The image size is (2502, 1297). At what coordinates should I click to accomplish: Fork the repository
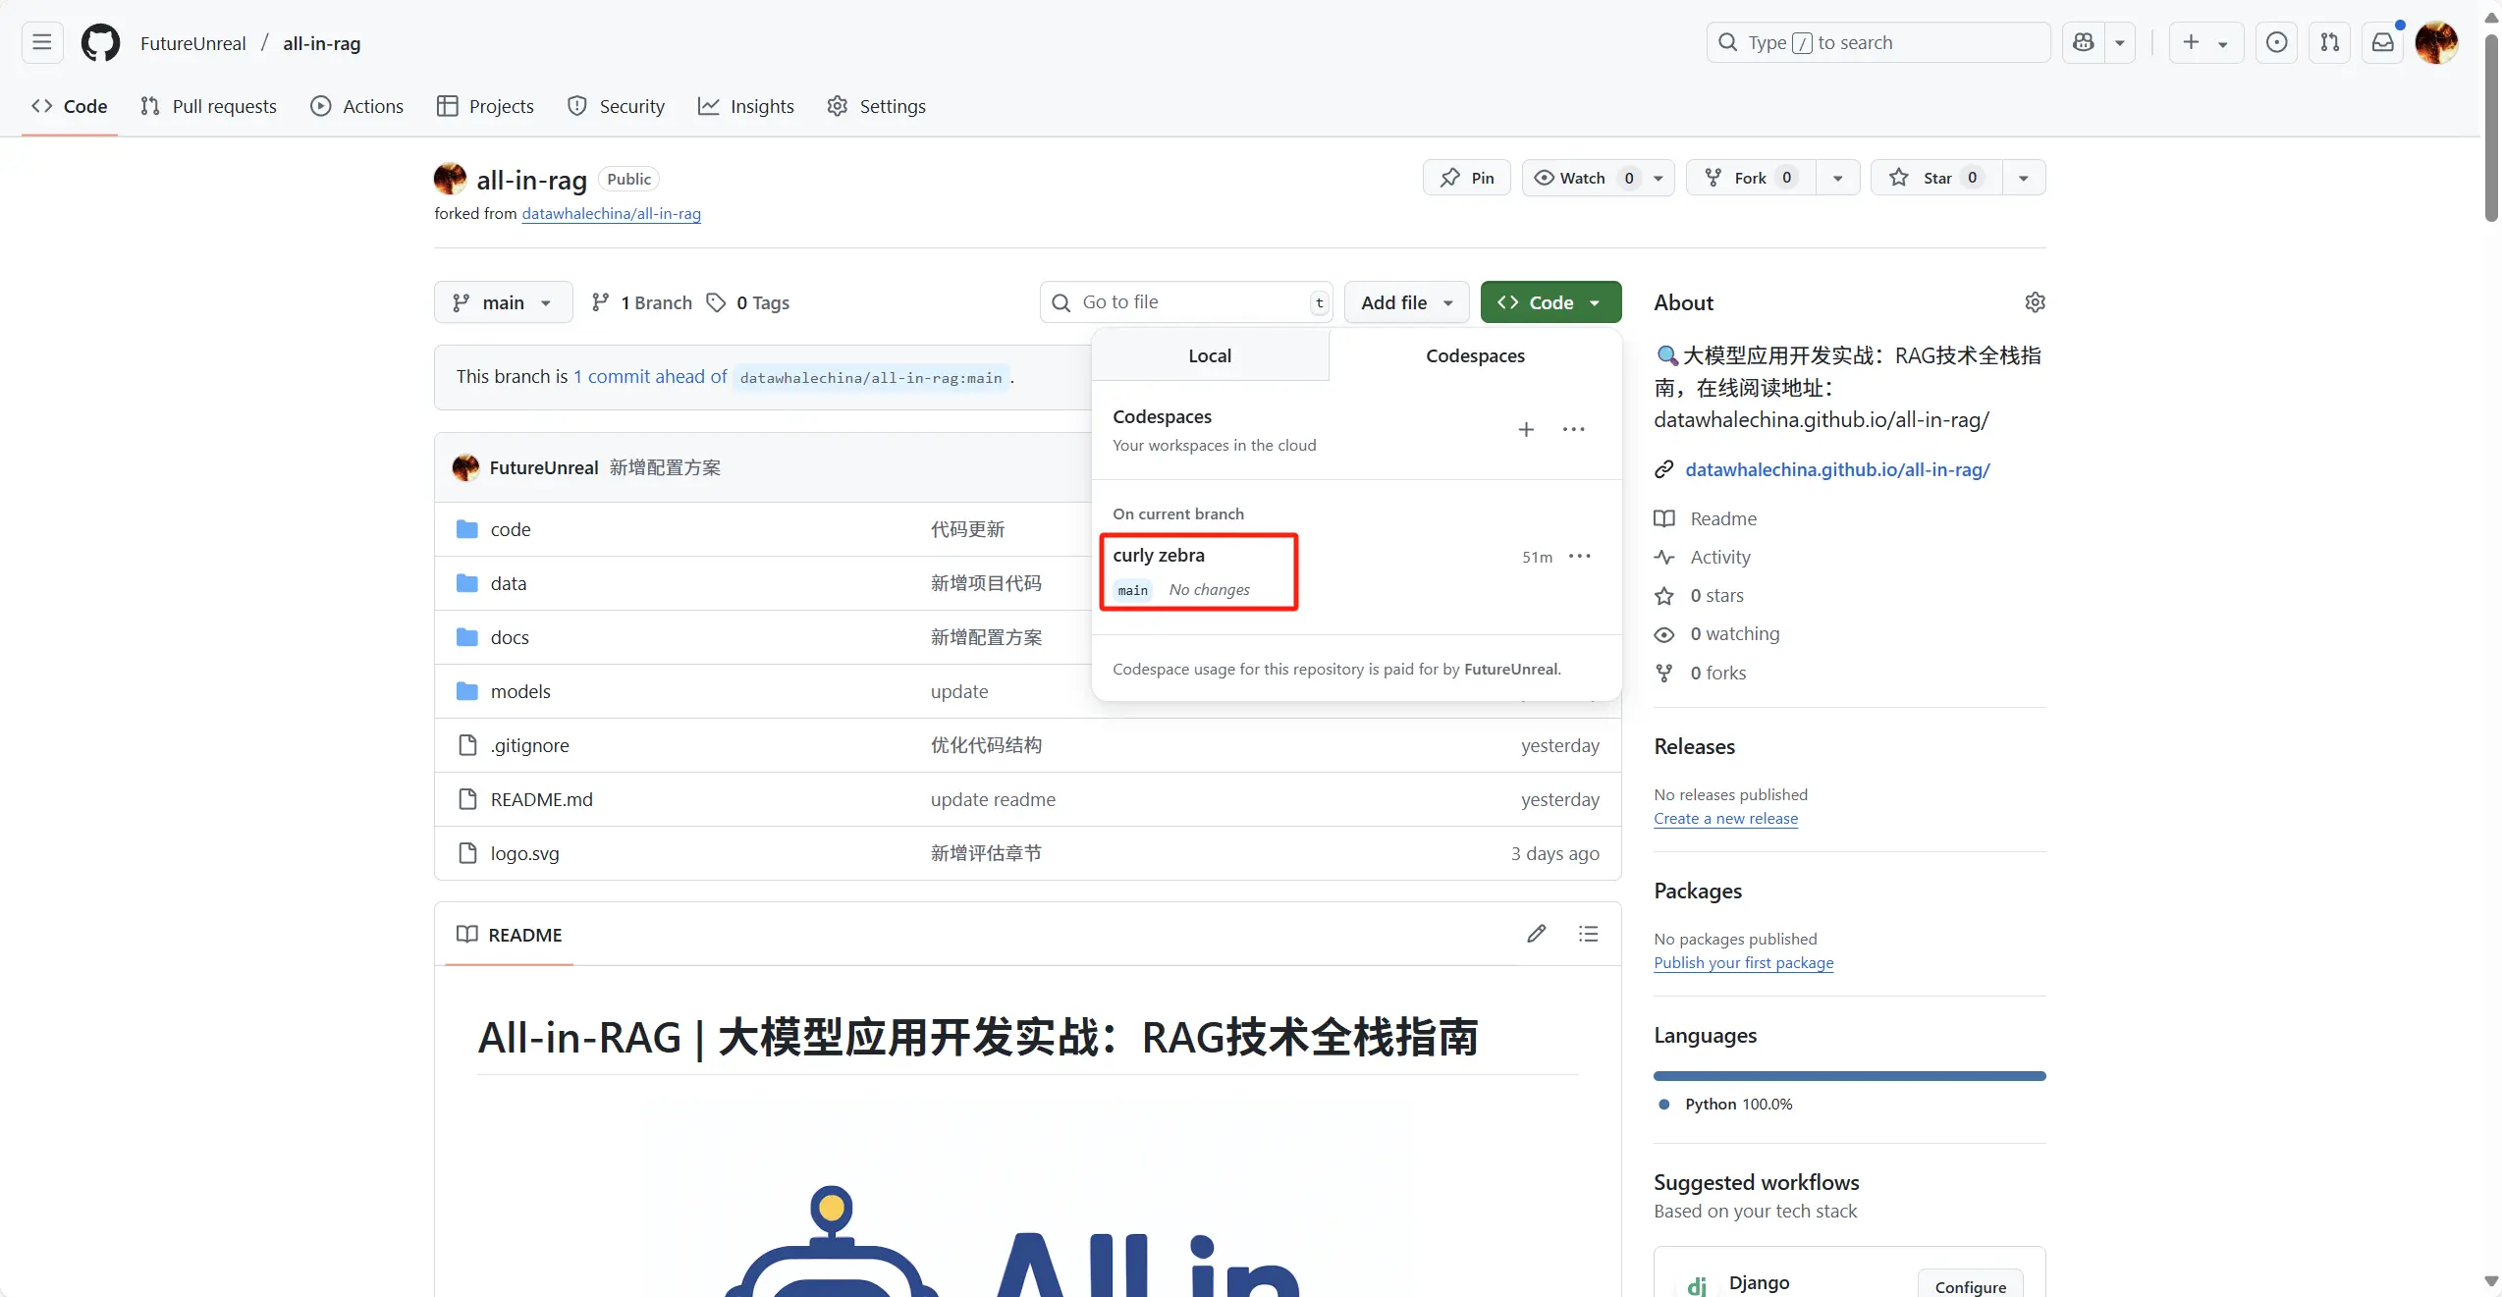[x=1751, y=178]
